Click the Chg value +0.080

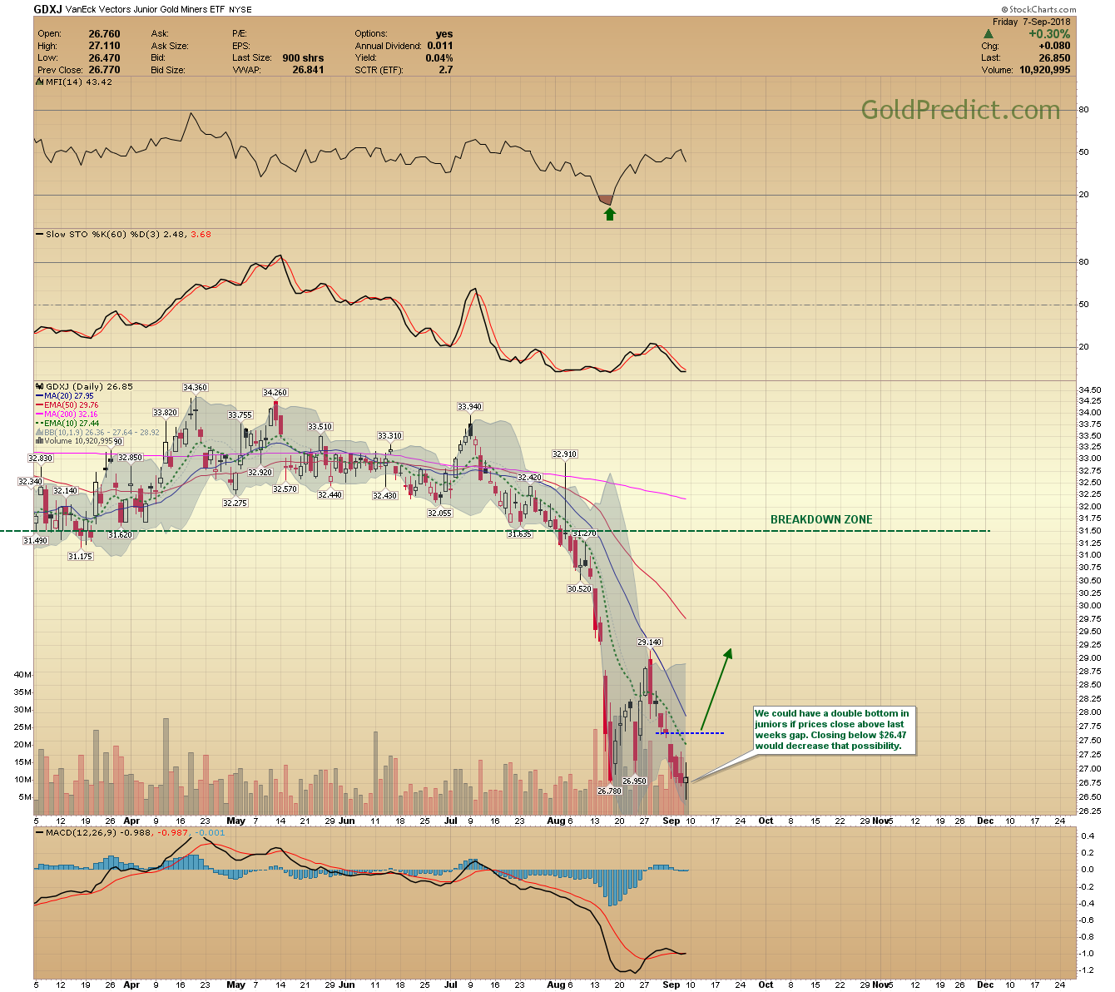[x=1053, y=46]
